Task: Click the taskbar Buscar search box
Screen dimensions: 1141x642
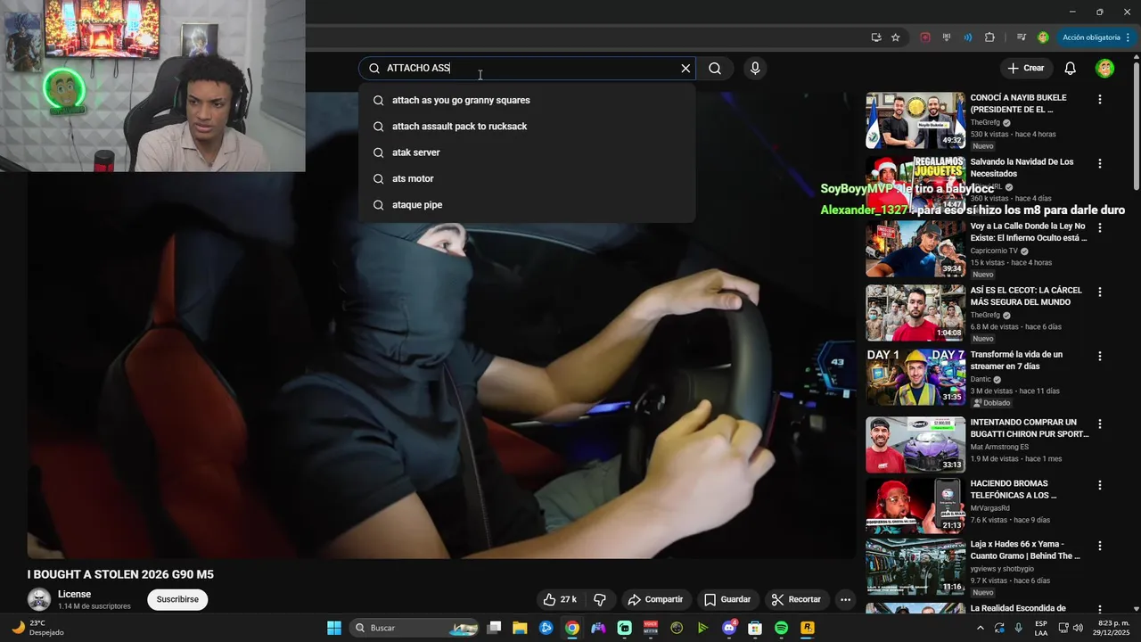Action: [415, 628]
